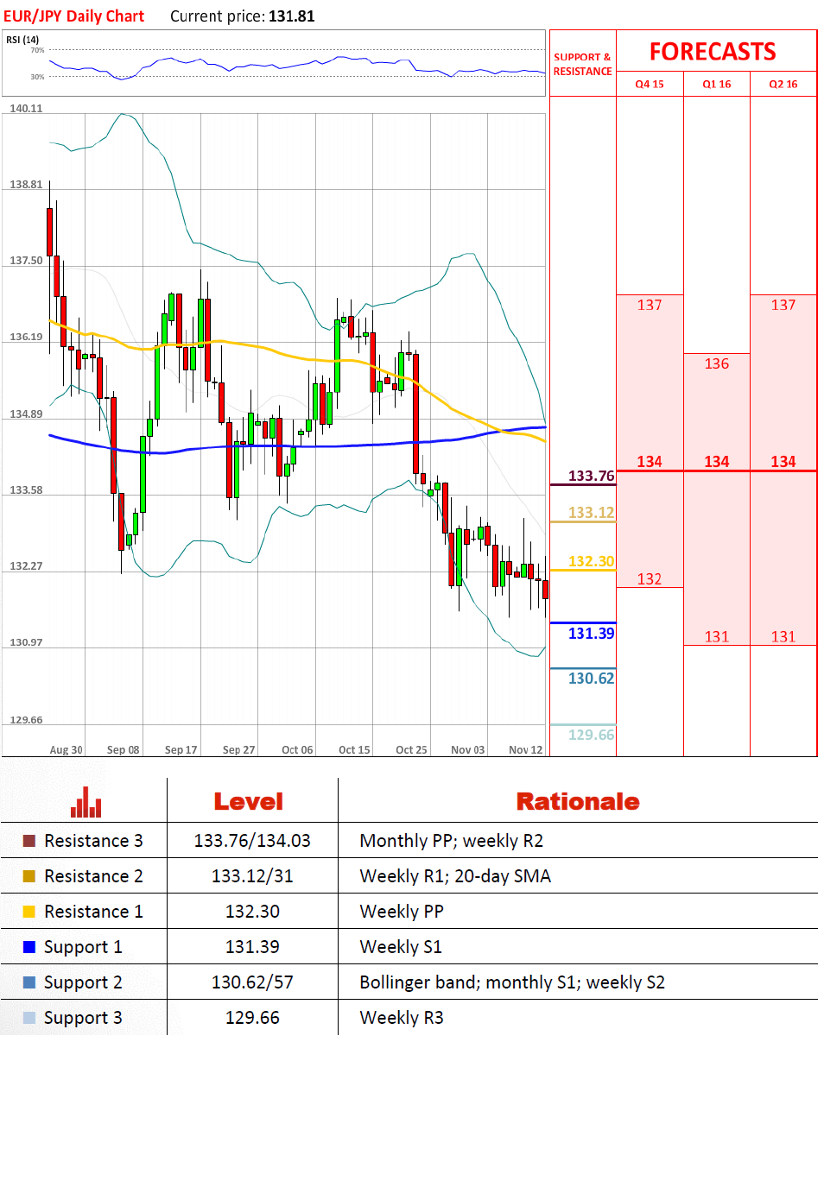The image size is (824, 1181).
Task: Click the 138.81 price axis label
Action: [x=26, y=185]
